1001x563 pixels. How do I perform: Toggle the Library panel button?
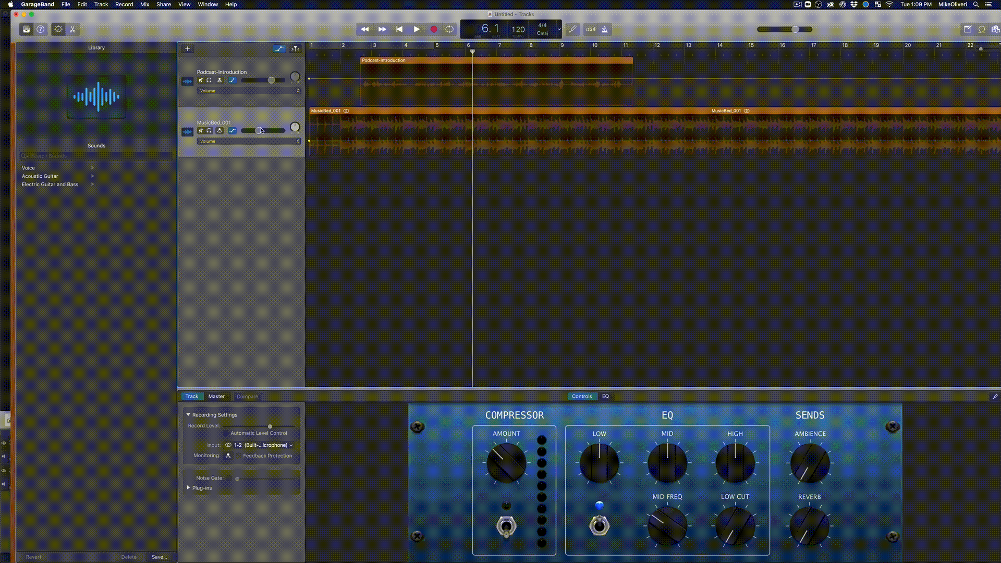click(x=26, y=30)
